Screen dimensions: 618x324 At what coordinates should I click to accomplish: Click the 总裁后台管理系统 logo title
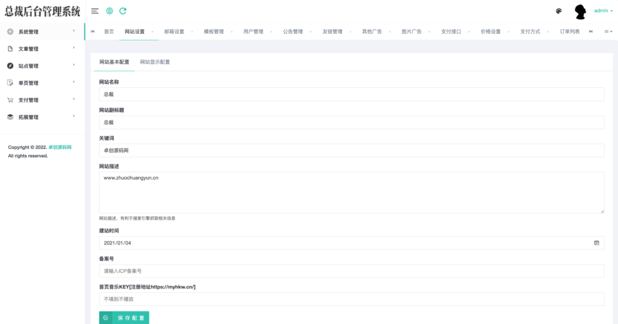tap(43, 11)
